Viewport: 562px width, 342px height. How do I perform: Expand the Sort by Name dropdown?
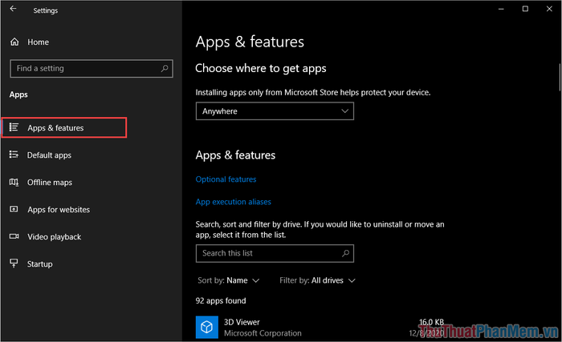229,280
